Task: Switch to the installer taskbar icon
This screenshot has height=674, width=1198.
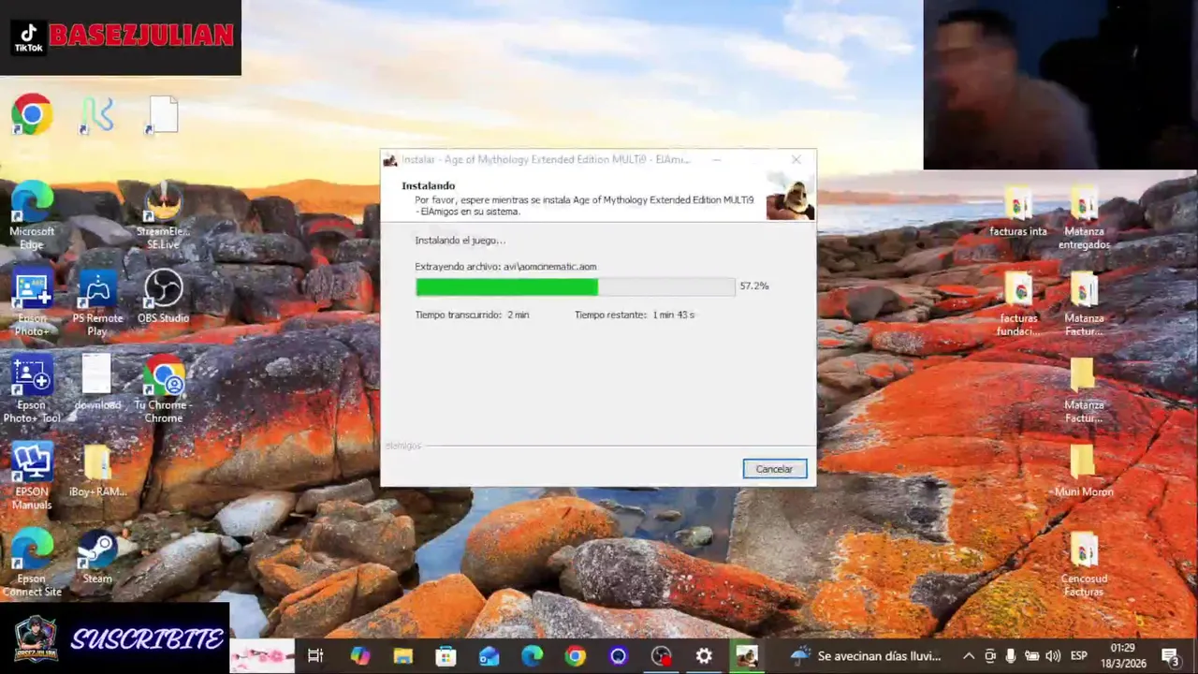Action: [747, 656]
